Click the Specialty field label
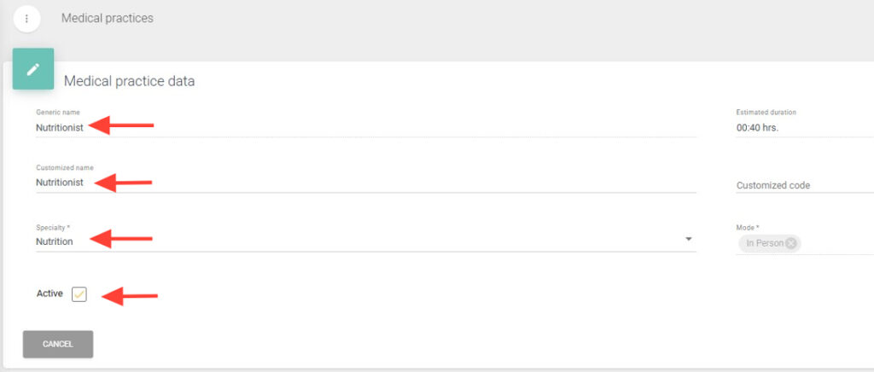The width and height of the screenshot is (874, 372). tap(53, 228)
